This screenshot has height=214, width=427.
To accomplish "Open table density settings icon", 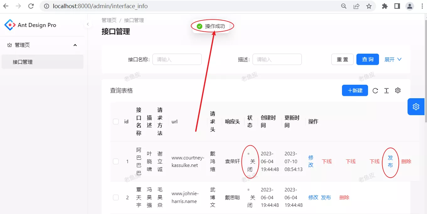I will pos(387,91).
